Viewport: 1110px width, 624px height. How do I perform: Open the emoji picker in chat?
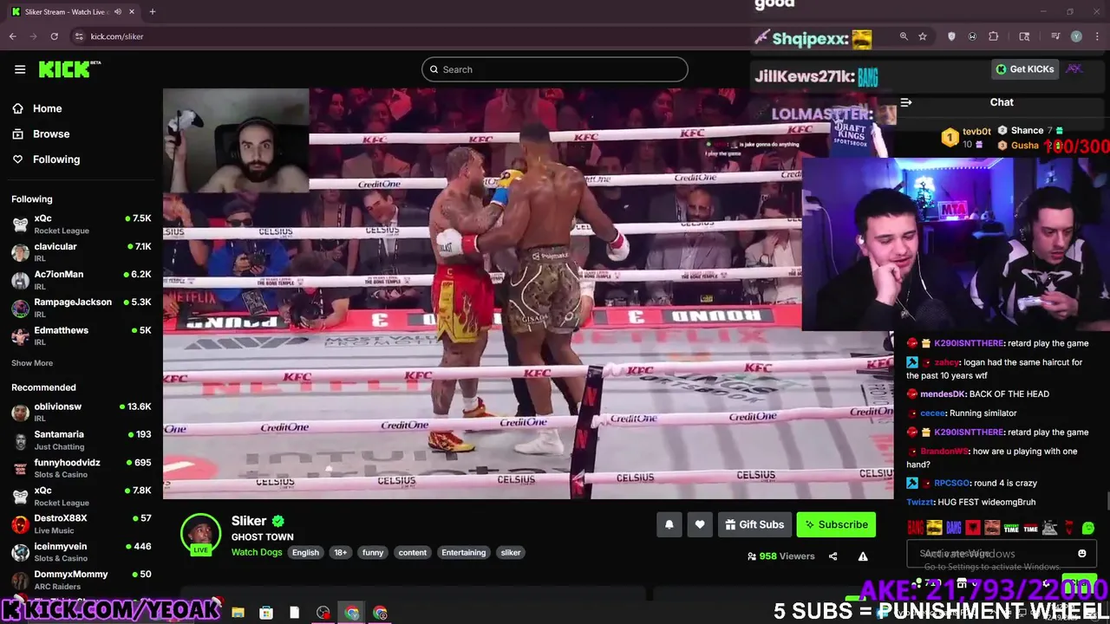pos(1082,554)
